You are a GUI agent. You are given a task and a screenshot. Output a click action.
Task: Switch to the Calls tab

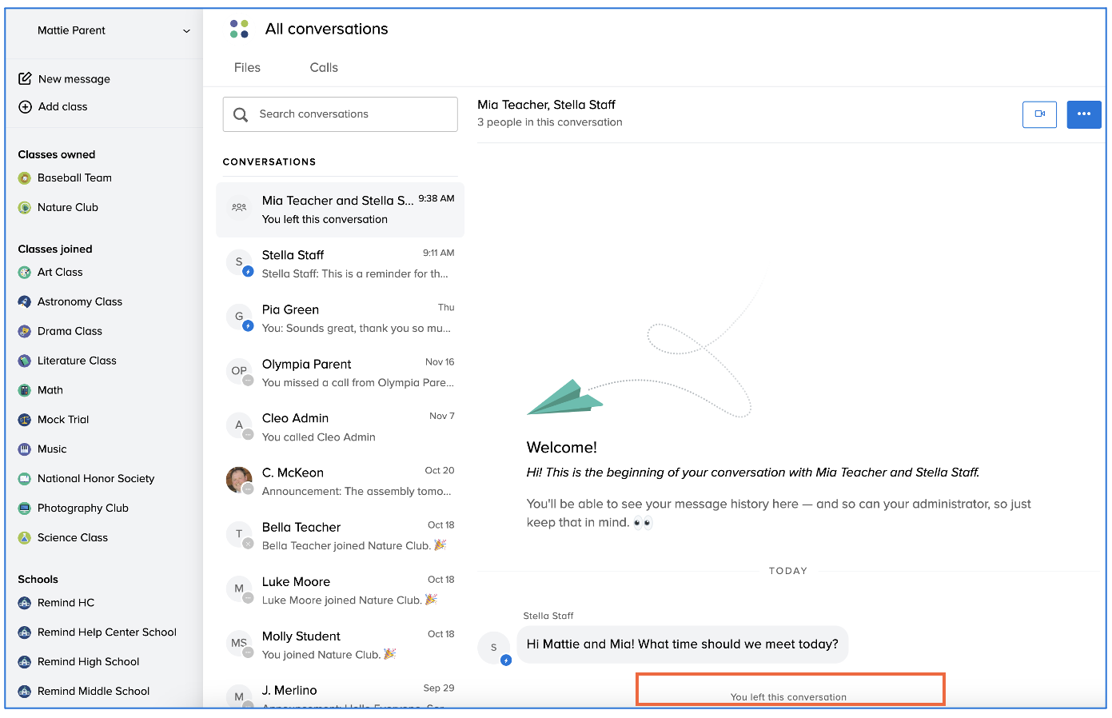324,68
